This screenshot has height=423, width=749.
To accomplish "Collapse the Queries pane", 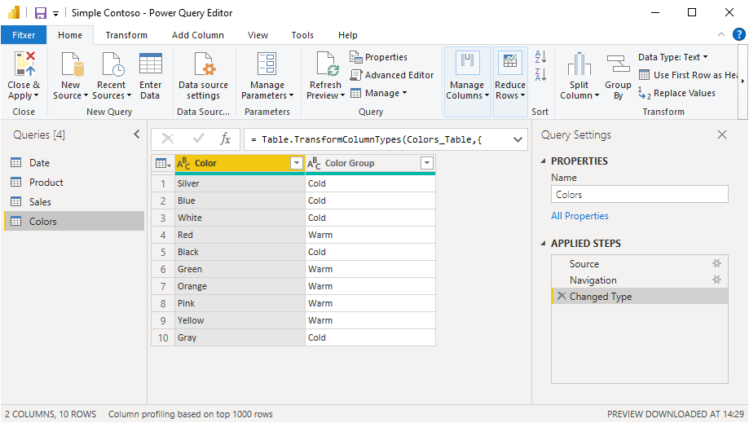I will coord(136,134).
